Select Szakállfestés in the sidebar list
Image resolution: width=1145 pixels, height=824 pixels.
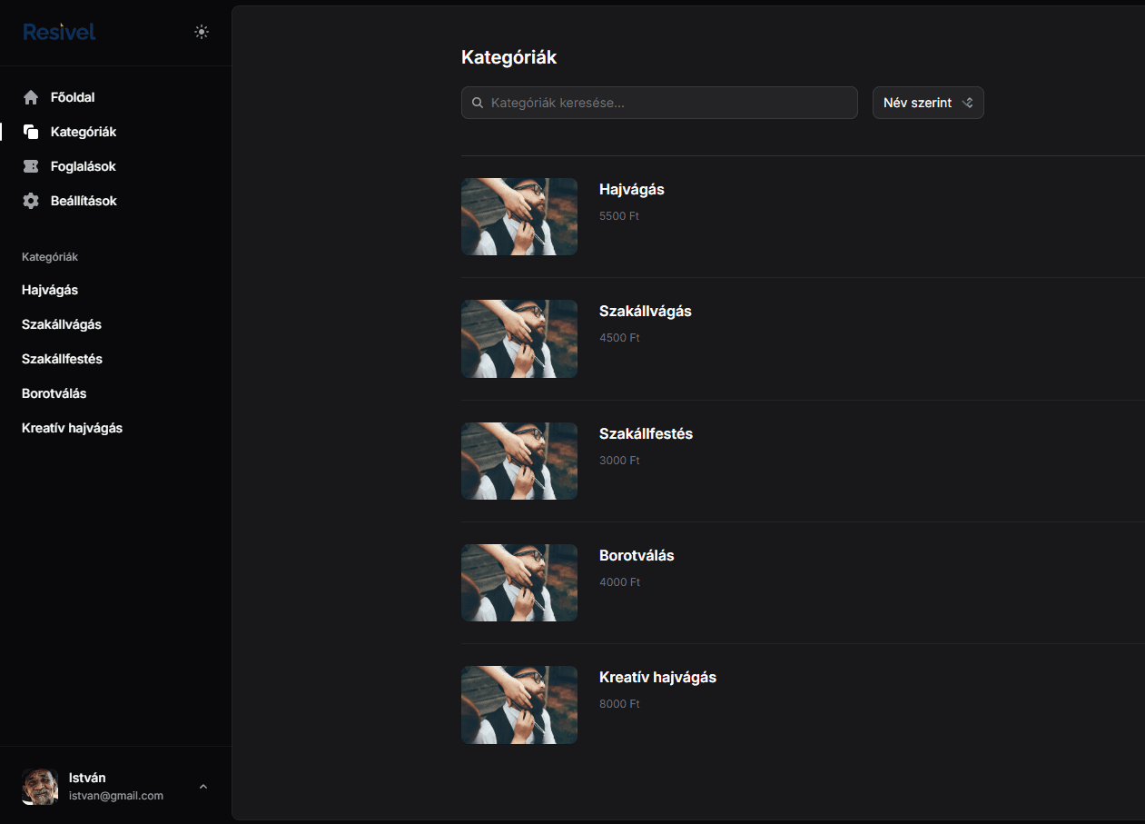[x=62, y=359]
